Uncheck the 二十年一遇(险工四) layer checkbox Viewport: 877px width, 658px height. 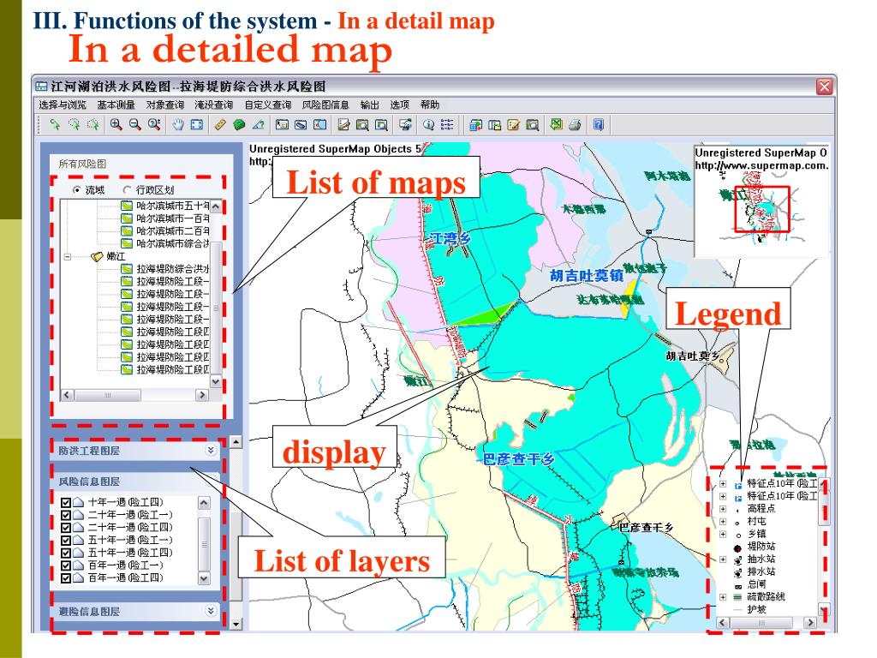65,527
